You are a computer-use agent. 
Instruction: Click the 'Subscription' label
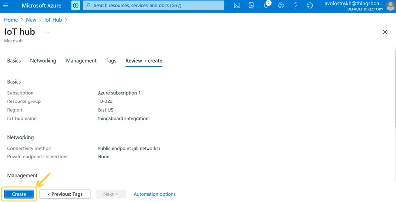[20, 93]
